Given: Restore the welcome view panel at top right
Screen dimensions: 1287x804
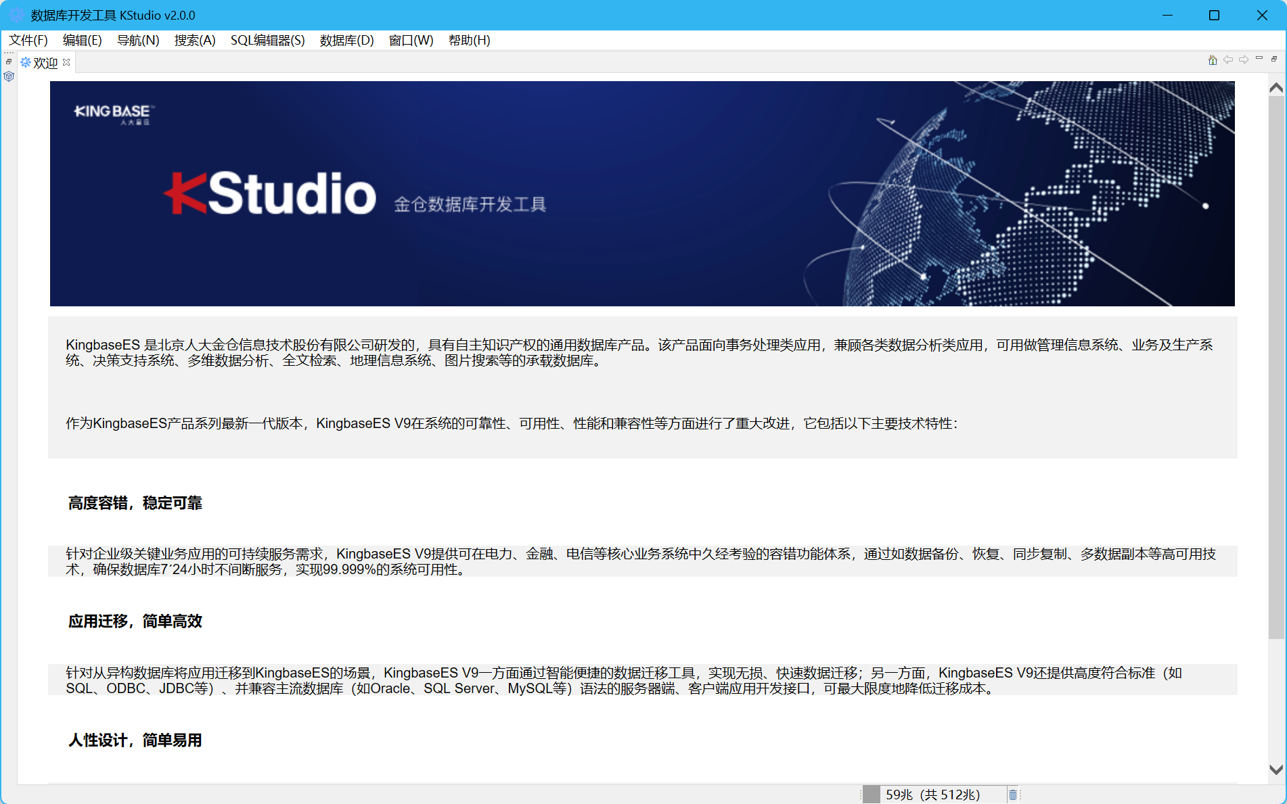Looking at the screenshot, I should coord(1274,60).
